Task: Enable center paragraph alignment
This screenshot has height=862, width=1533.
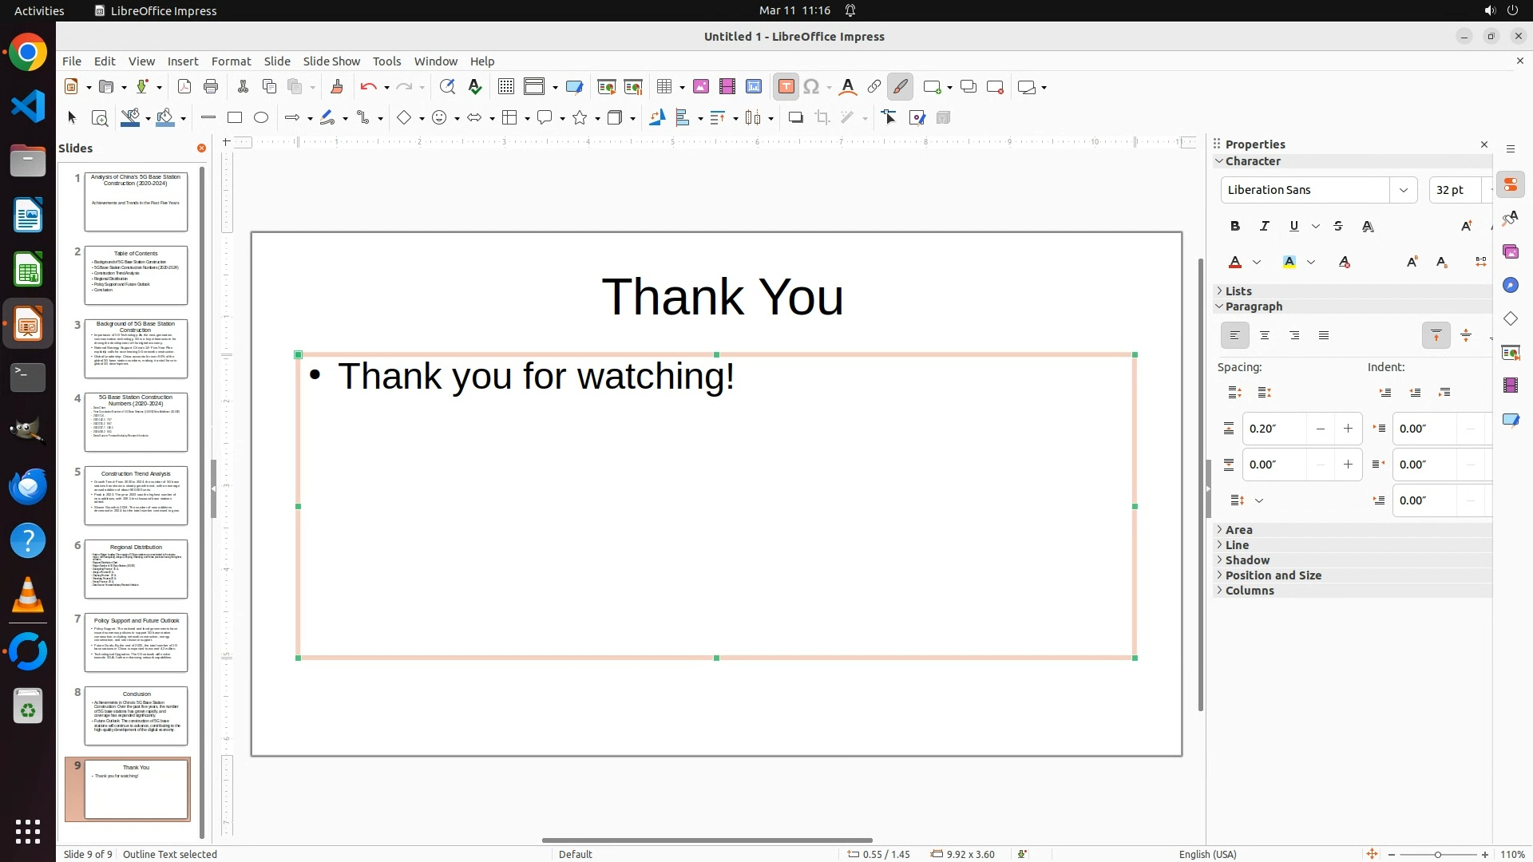Action: point(1265,336)
